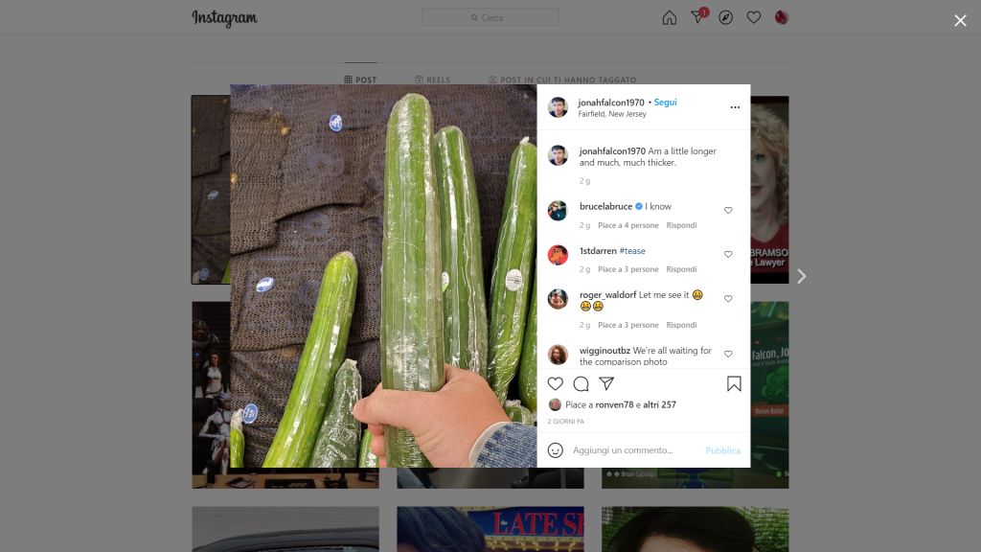The height and width of the screenshot is (552, 981).
Task: Click the #tease hashtag
Action: (x=632, y=250)
